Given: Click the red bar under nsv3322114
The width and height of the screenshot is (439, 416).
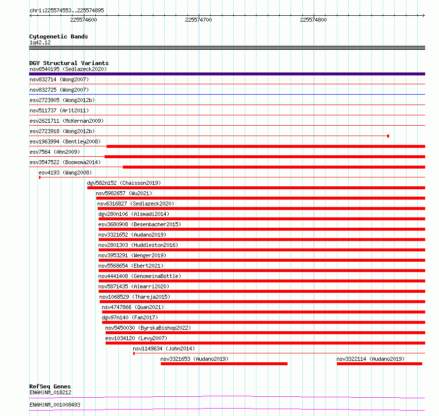Looking at the screenshot, I should point(379,364).
